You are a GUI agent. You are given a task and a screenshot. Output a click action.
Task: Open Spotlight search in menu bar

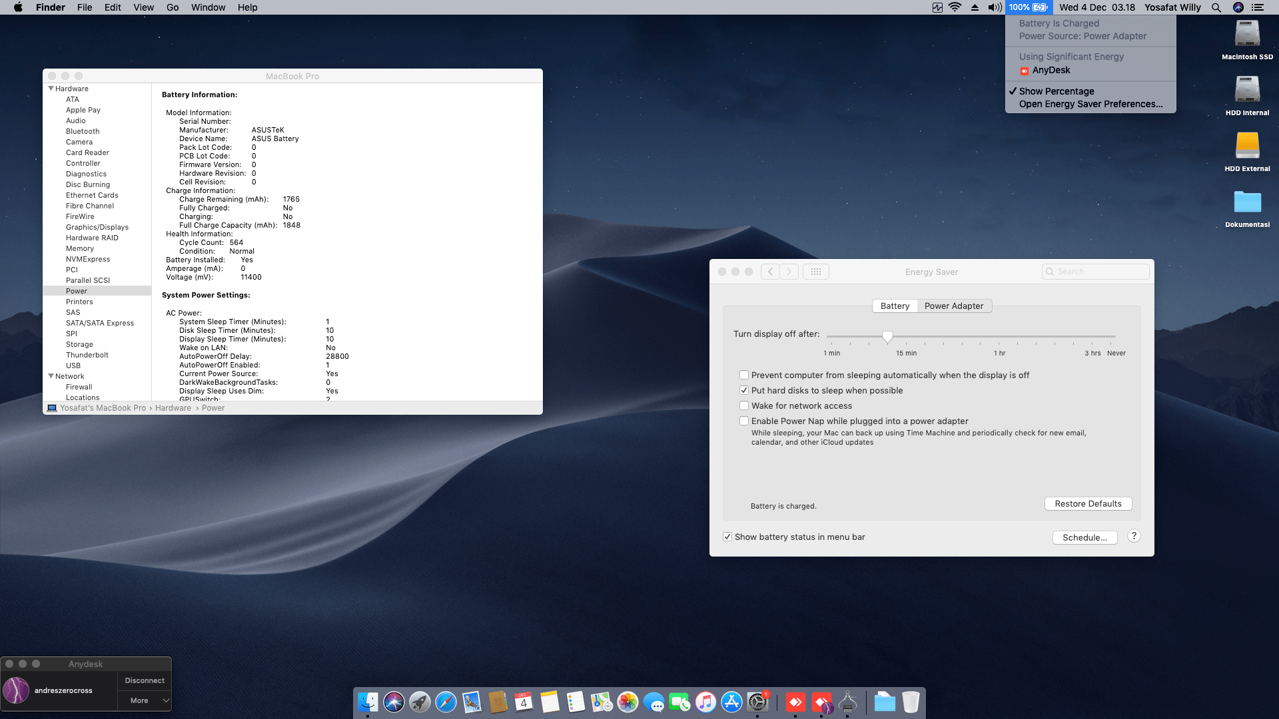pyautogui.click(x=1216, y=7)
